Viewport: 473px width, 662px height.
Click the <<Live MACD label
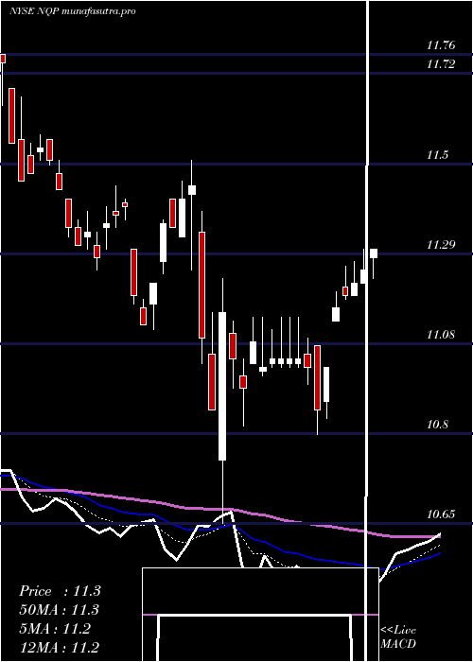[398, 636]
